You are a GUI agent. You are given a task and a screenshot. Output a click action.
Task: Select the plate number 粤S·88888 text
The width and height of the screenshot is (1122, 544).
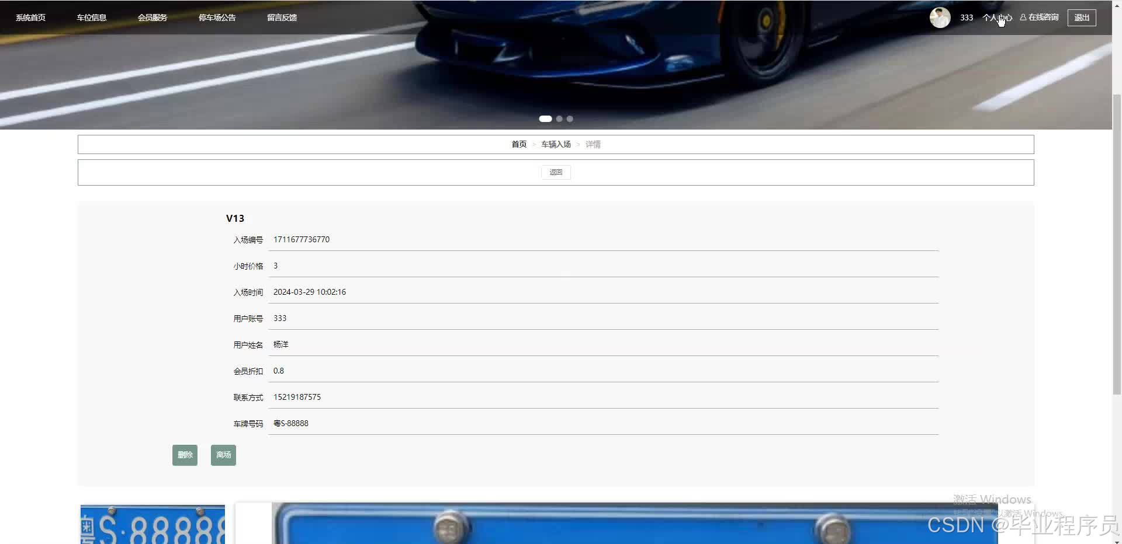pyautogui.click(x=291, y=423)
